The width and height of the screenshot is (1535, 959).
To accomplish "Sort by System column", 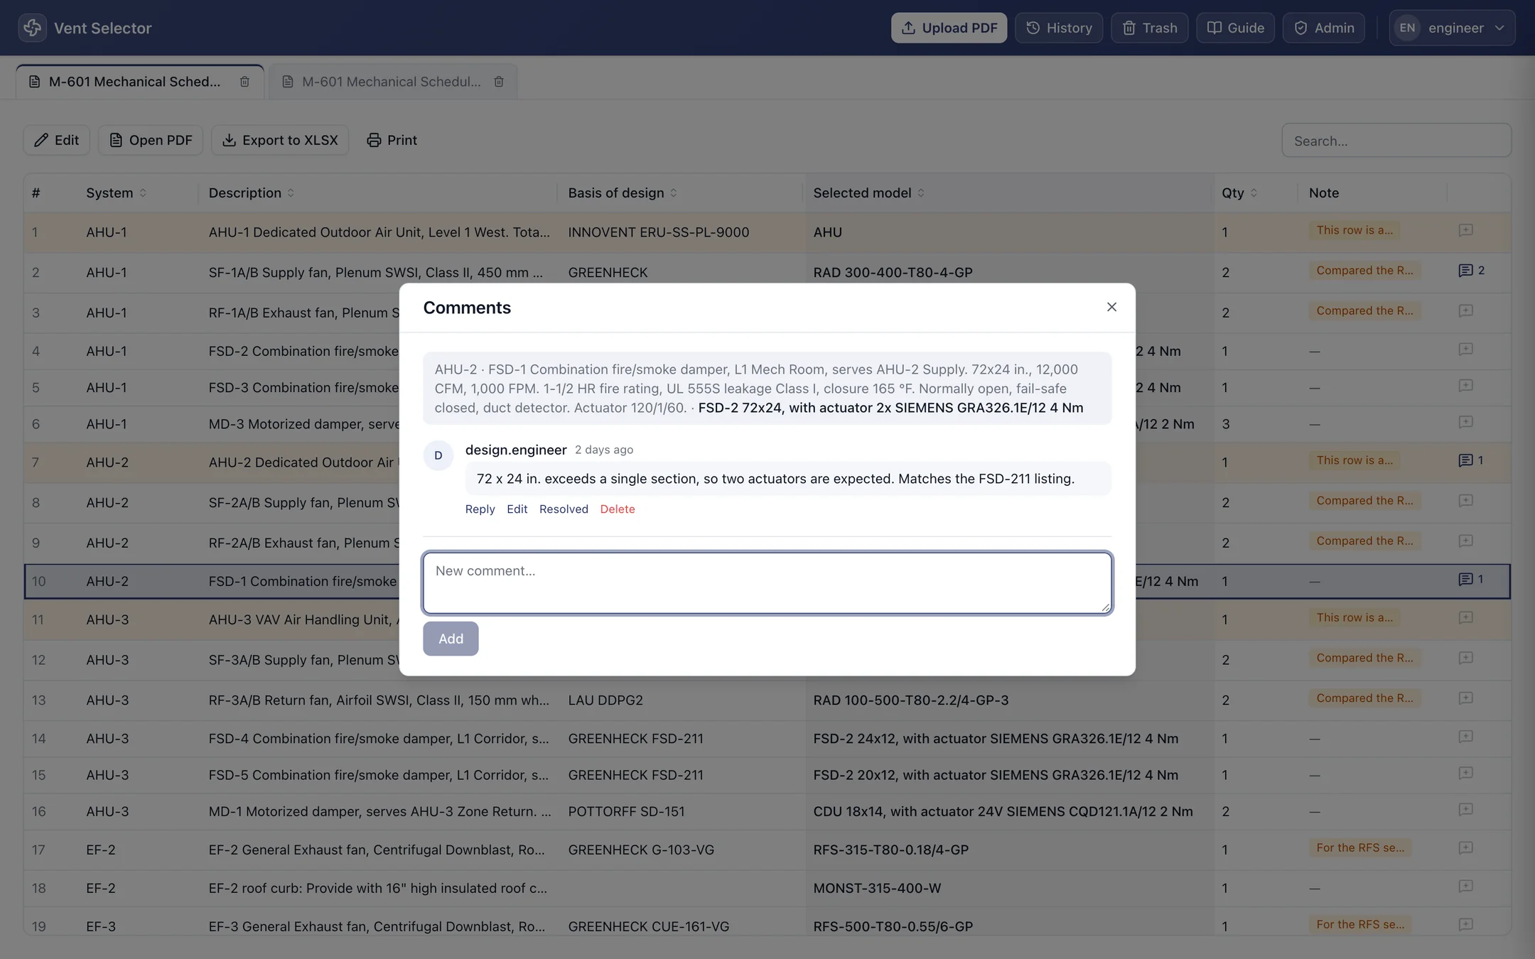I will [117, 193].
